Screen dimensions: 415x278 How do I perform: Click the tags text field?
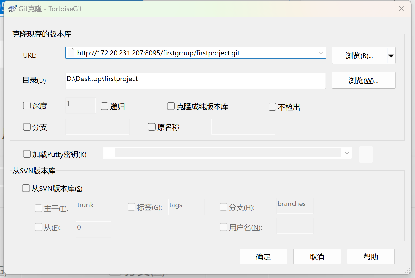pos(186,207)
